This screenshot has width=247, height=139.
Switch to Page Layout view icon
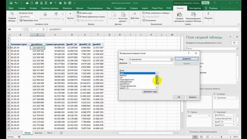201,137
